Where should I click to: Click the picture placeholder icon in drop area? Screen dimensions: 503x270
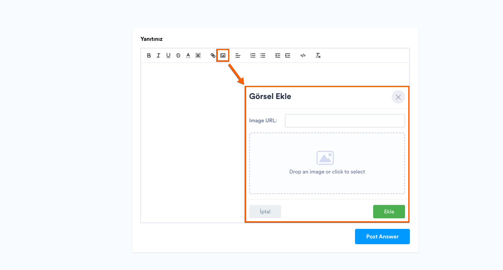coord(325,158)
